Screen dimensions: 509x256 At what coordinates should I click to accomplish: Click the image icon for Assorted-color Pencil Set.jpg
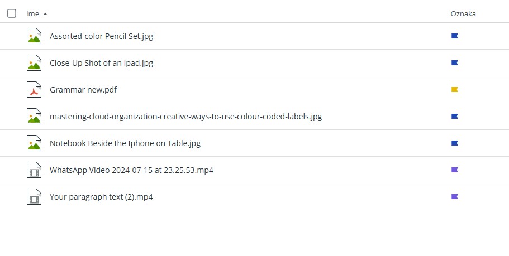pos(34,36)
